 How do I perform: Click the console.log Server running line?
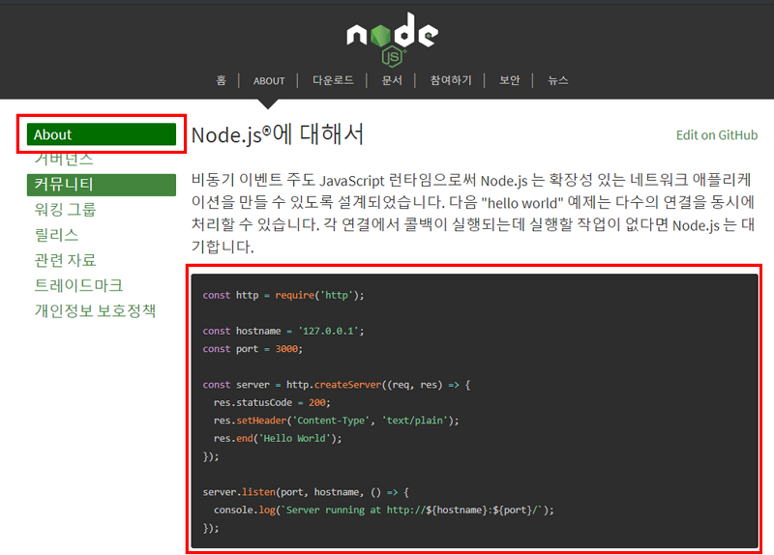[x=384, y=511]
